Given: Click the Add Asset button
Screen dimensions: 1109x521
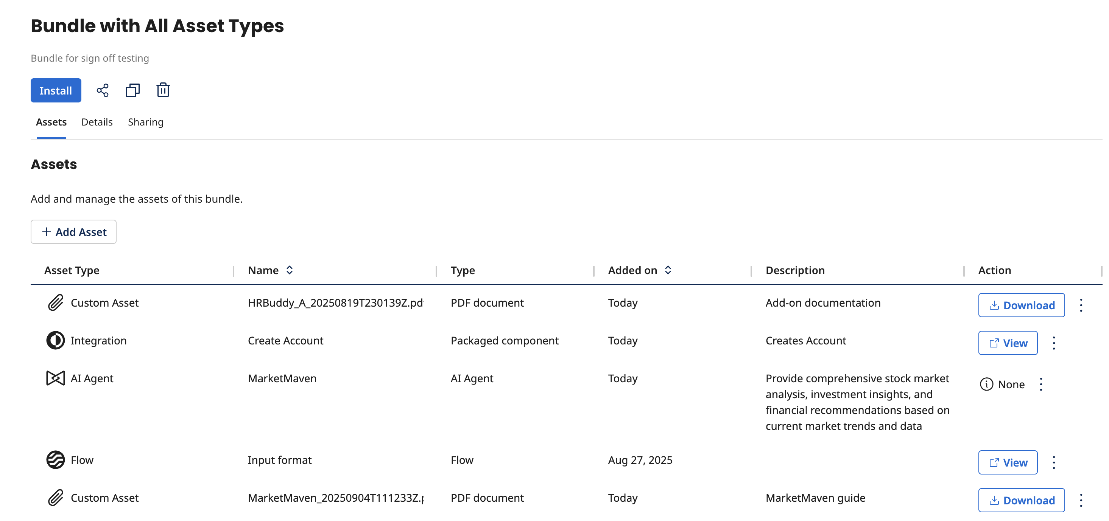Looking at the screenshot, I should (73, 232).
